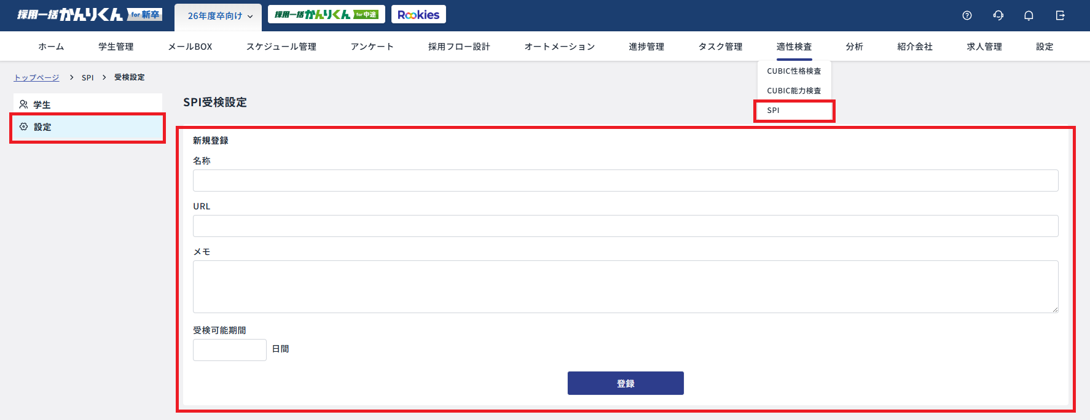Click the logout icon in header
The image size is (1090, 420).
tap(1060, 15)
